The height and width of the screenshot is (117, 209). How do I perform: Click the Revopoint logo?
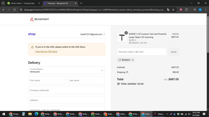pyautogui.click(x=40, y=19)
